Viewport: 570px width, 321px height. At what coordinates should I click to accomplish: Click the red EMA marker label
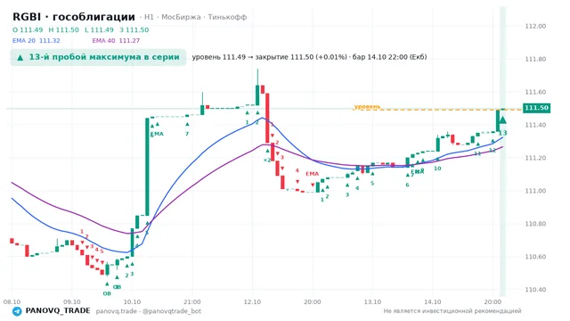tap(312, 174)
